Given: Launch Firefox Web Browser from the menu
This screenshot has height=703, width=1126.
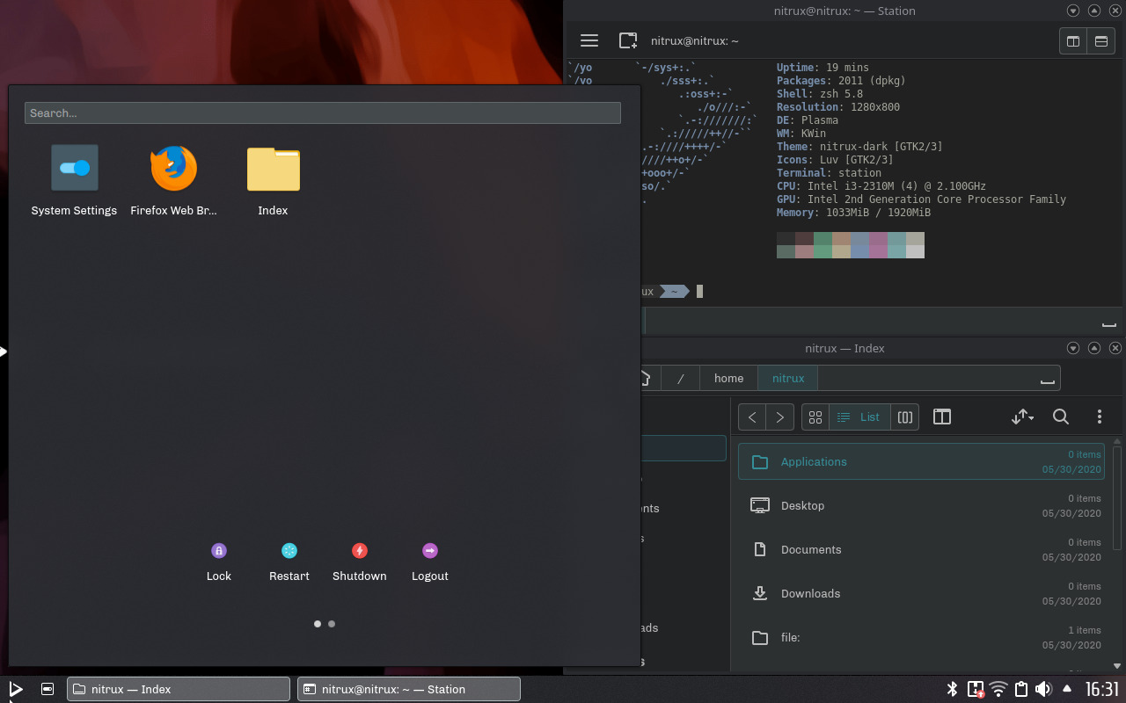Looking at the screenshot, I should (x=173, y=168).
